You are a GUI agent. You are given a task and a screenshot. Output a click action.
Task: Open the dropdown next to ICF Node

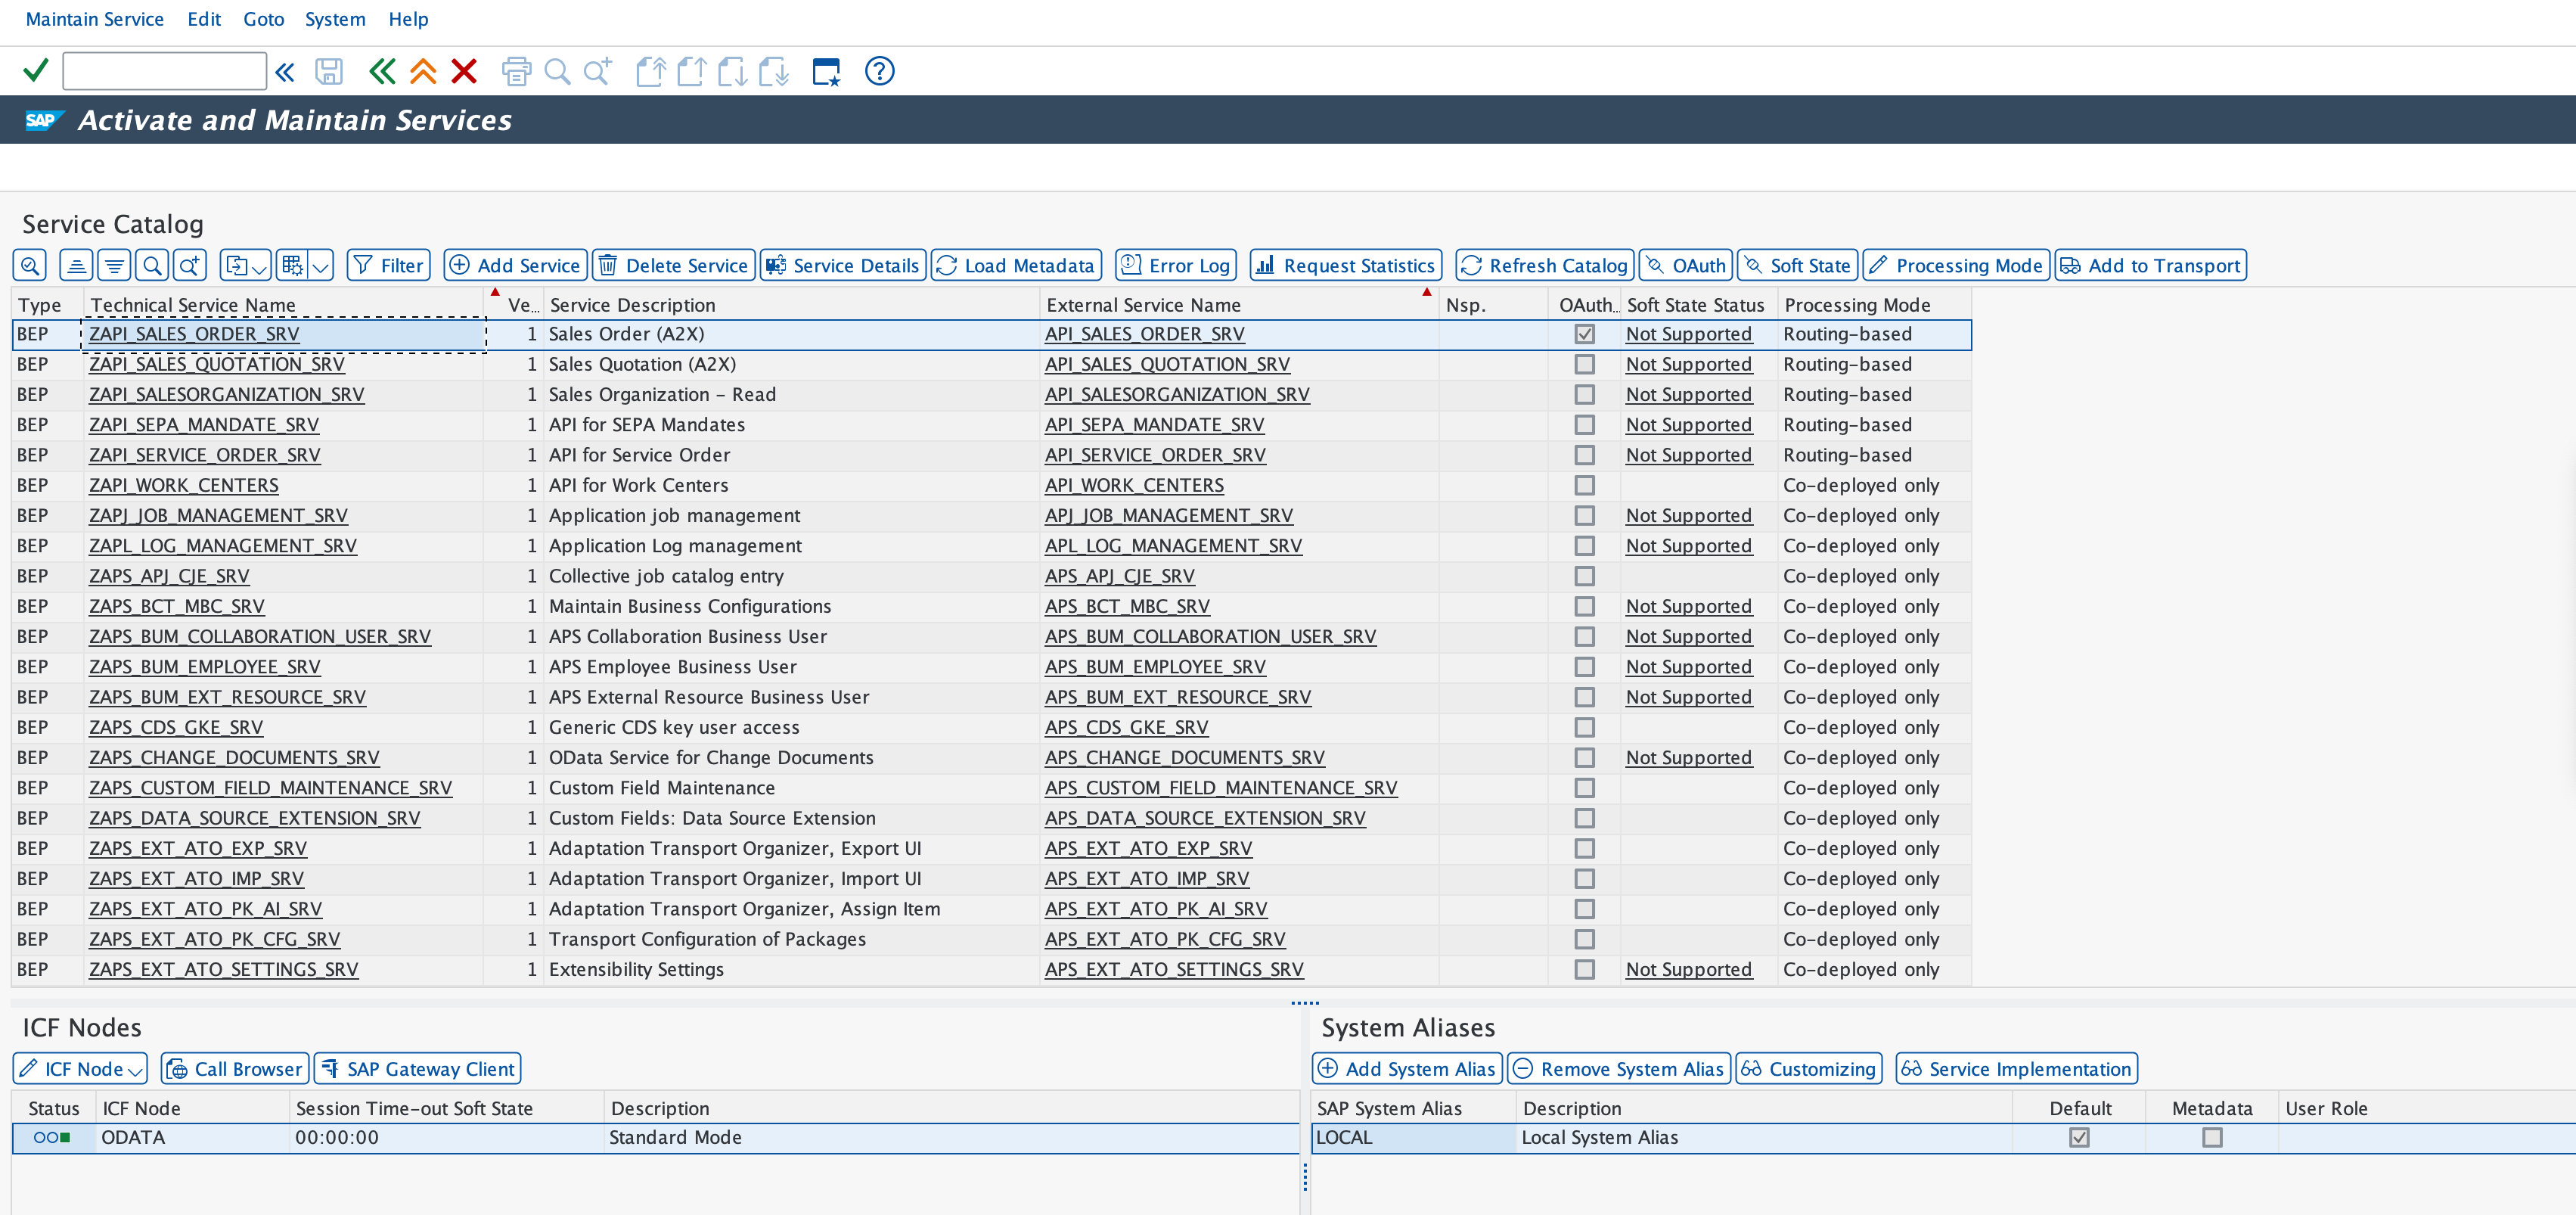coord(135,1068)
